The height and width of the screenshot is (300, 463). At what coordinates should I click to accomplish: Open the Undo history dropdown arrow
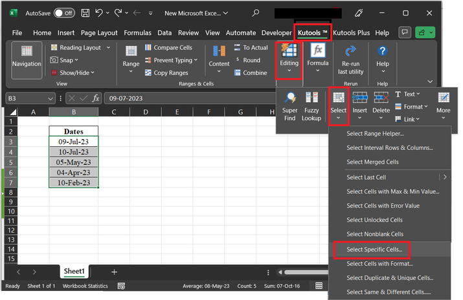(x=107, y=13)
